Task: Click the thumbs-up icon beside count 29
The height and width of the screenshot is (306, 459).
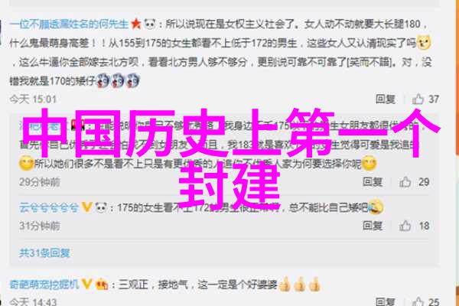Action: tap(405, 182)
